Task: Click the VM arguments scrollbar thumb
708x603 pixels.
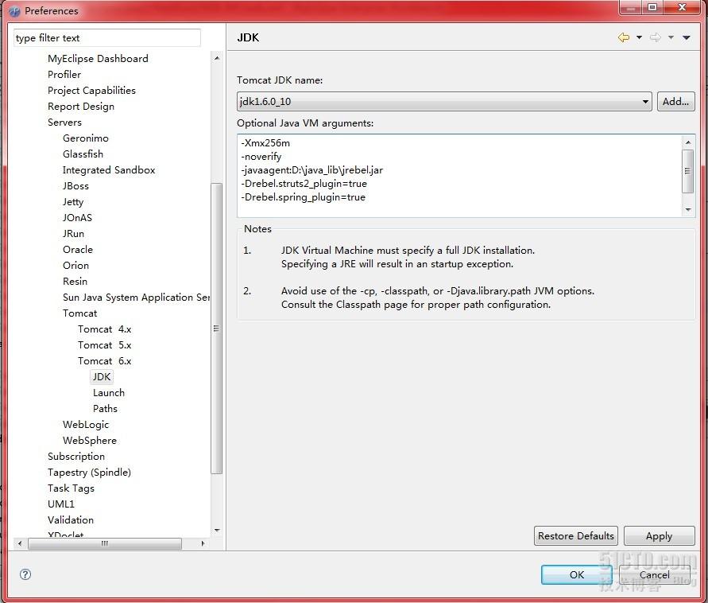Action: click(687, 171)
